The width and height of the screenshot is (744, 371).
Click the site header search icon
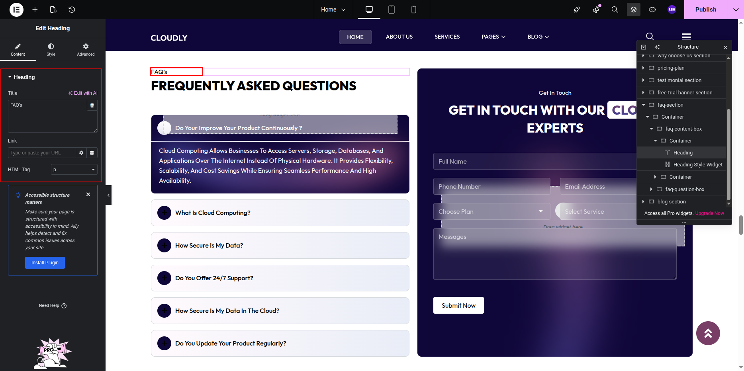click(650, 36)
